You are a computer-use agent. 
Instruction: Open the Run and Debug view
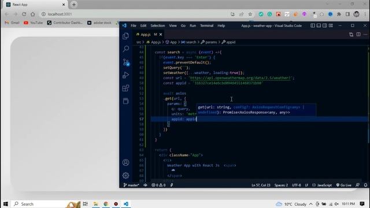click(126, 75)
